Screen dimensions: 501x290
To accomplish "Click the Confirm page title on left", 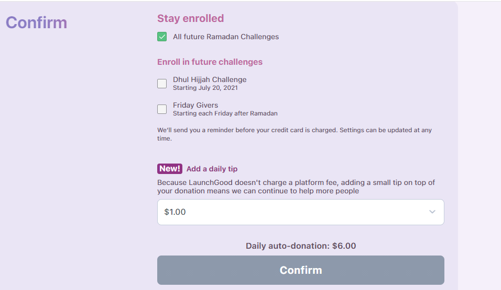I will [36, 22].
